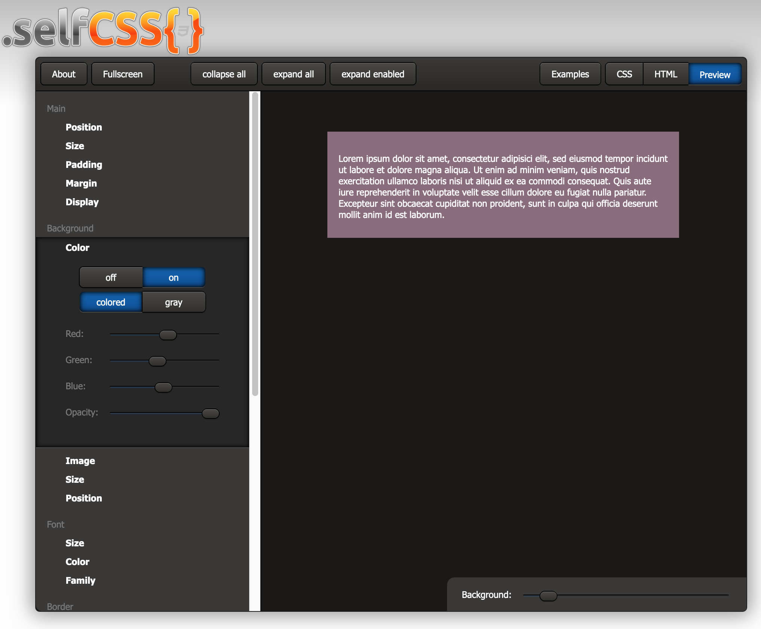Expand the Background Image section

(x=80, y=461)
